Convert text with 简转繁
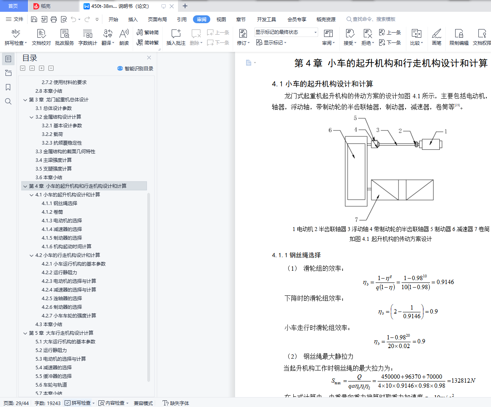Screen dimensions: 491x407 click(x=148, y=42)
